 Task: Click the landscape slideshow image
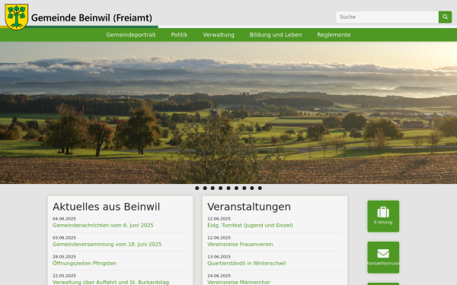click(228, 112)
